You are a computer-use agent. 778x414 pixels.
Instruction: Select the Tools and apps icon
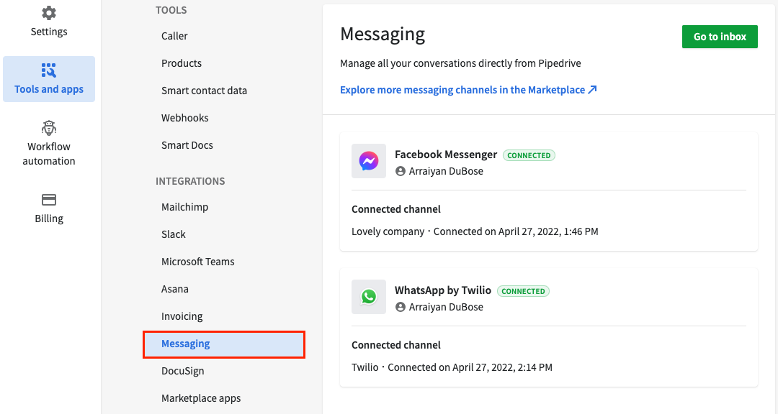pyautogui.click(x=48, y=70)
